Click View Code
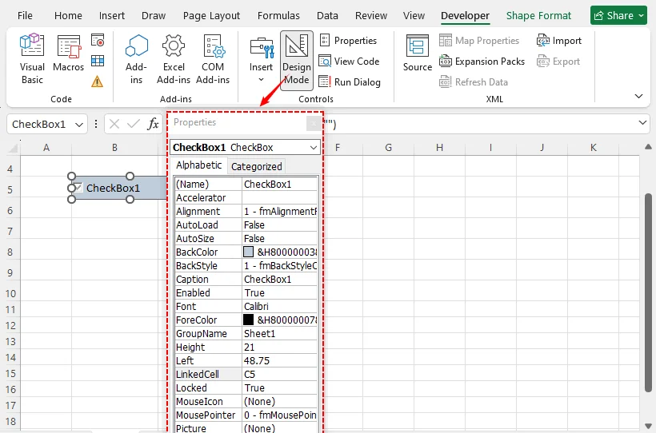 click(349, 62)
